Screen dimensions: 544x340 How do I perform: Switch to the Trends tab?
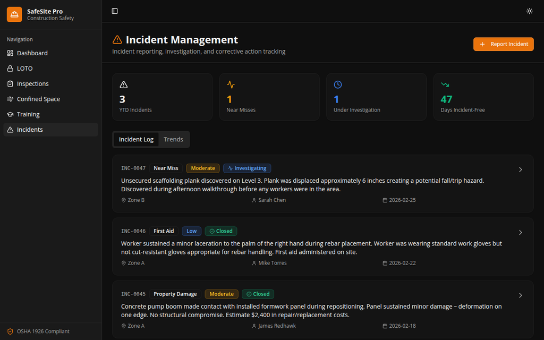click(173, 139)
